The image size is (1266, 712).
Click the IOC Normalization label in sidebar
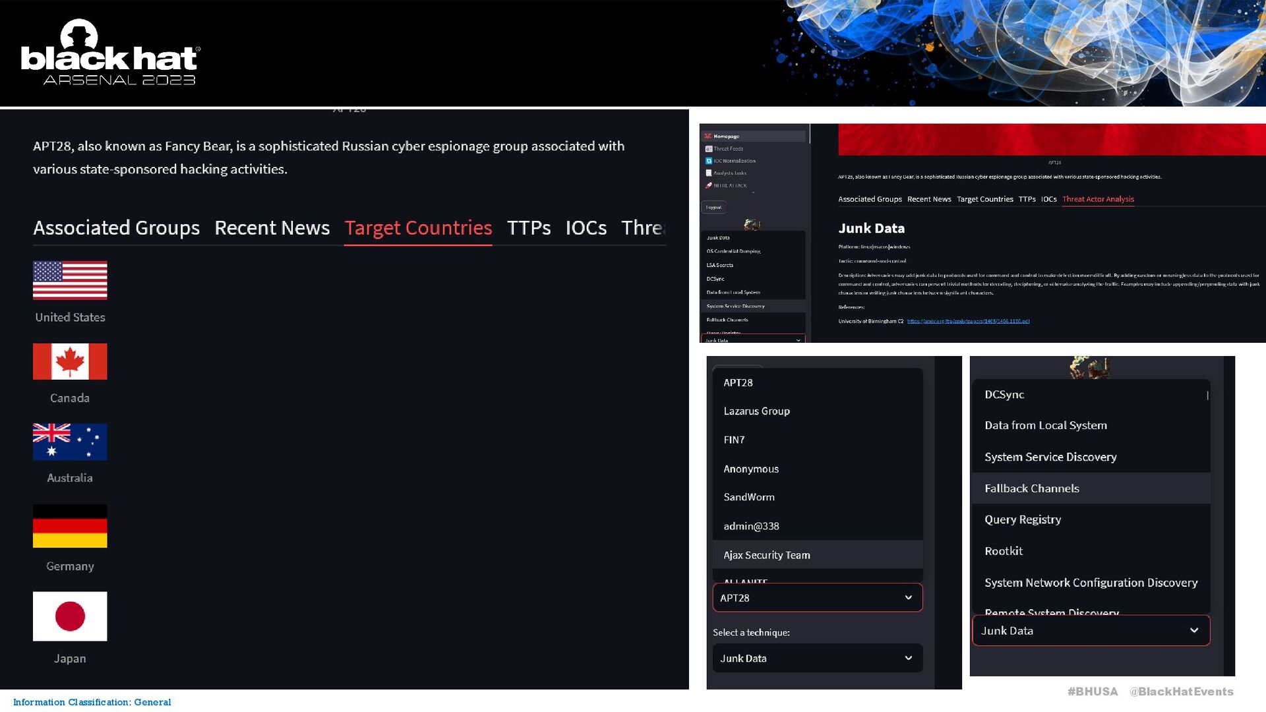[735, 161]
